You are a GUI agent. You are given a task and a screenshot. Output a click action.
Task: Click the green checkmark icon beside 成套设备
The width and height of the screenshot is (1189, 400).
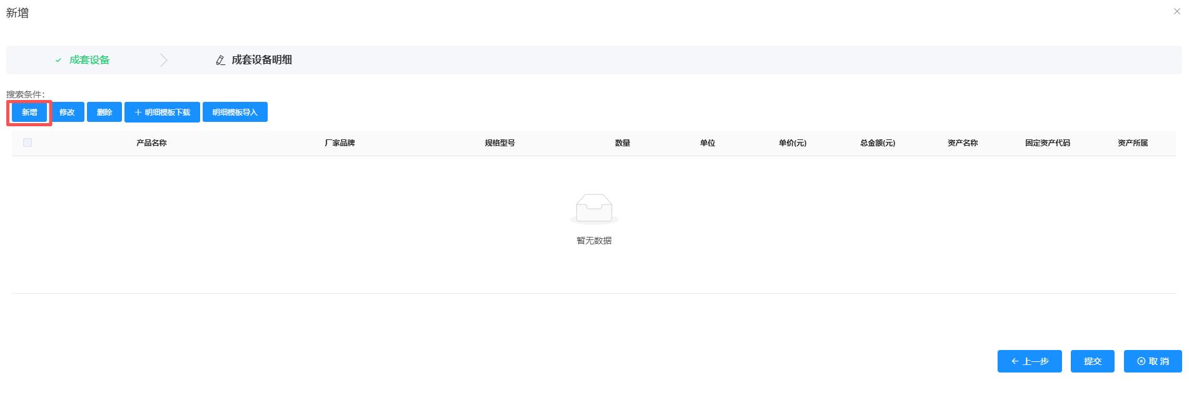click(58, 61)
